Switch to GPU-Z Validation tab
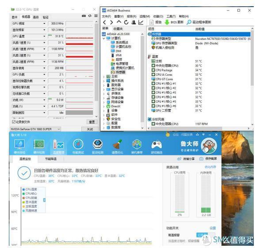The height and width of the screenshot is (248, 256). coord(46,17)
